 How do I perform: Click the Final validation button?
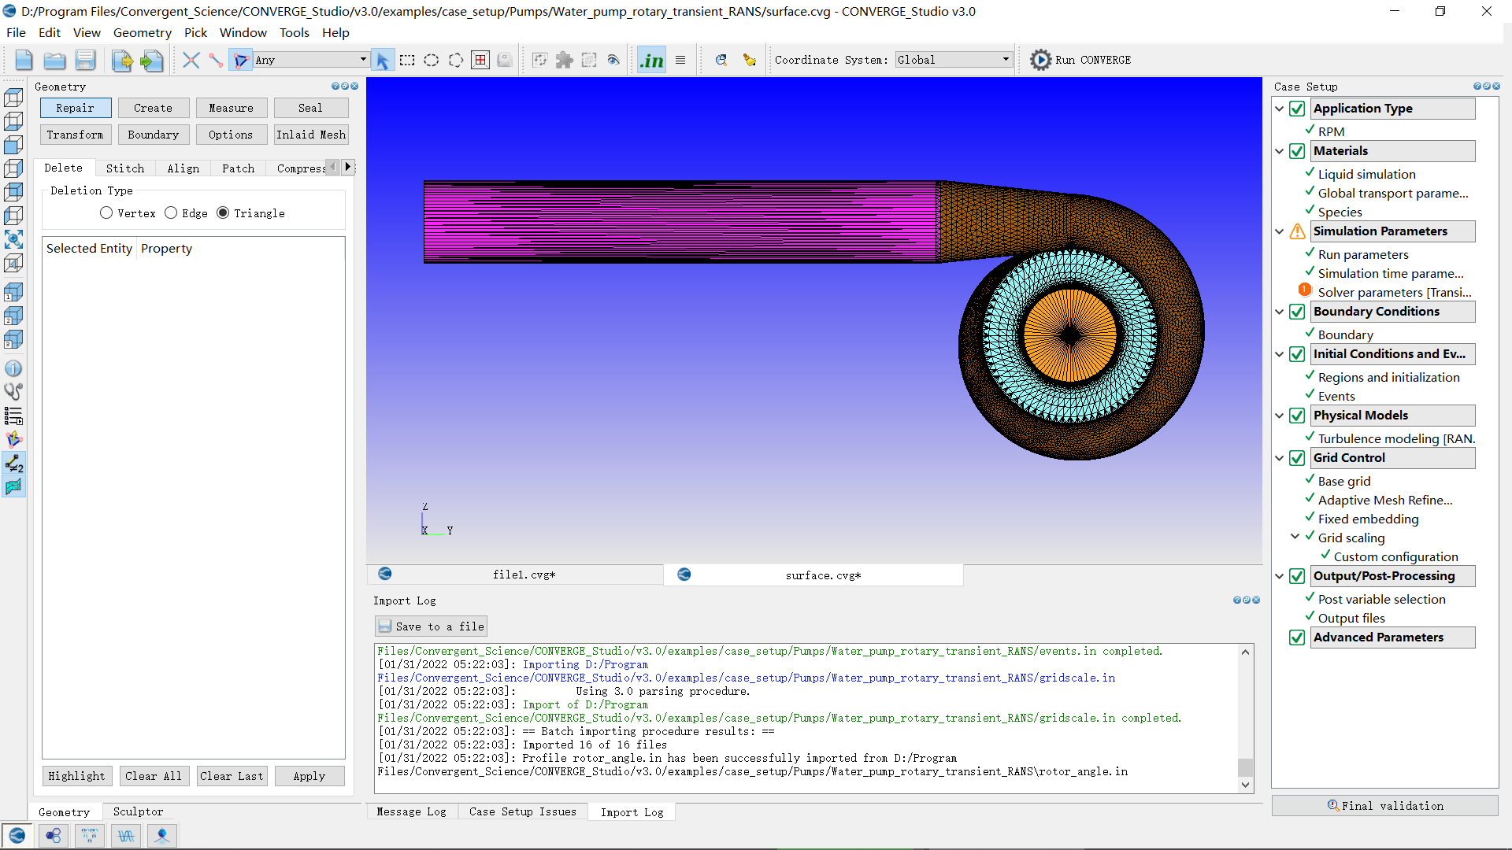click(1385, 806)
